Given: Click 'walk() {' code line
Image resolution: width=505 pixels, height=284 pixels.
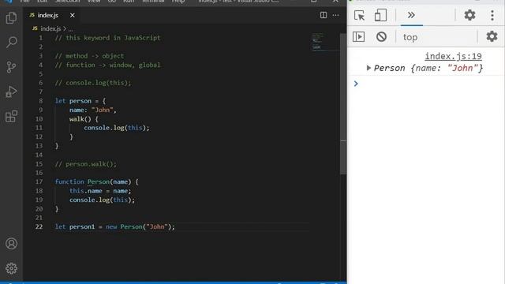Looking at the screenshot, I should 84,119.
